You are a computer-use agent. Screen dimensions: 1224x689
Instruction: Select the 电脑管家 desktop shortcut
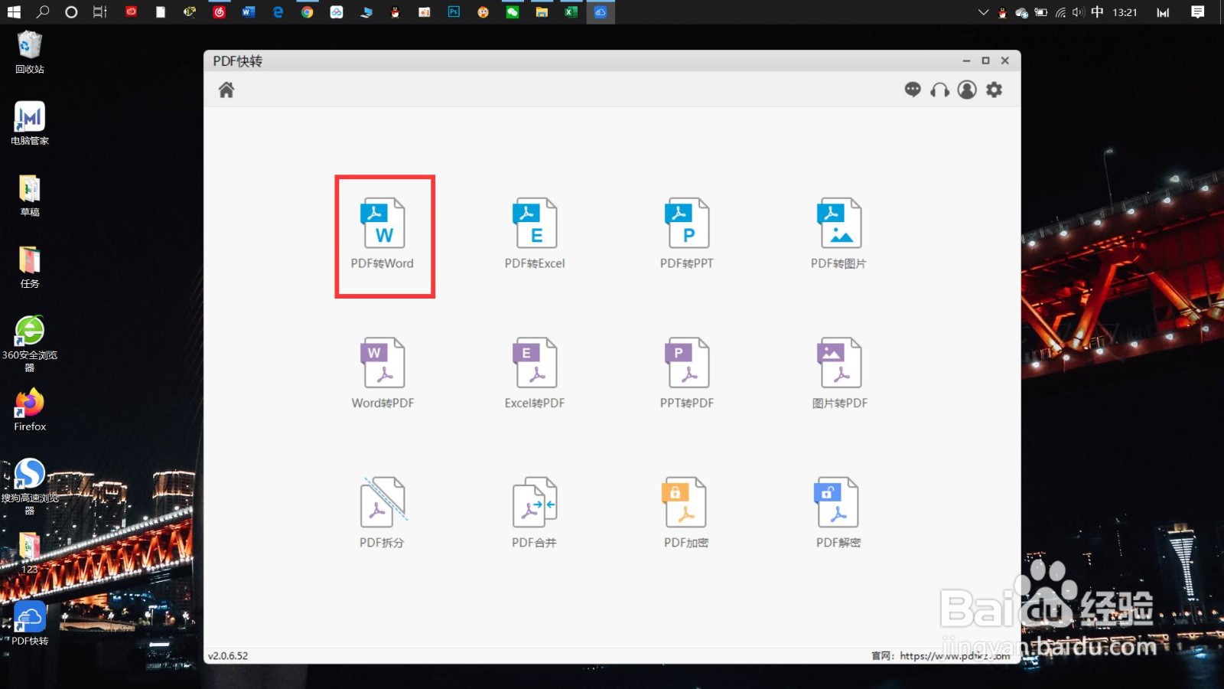pyautogui.click(x=30, y=123)
